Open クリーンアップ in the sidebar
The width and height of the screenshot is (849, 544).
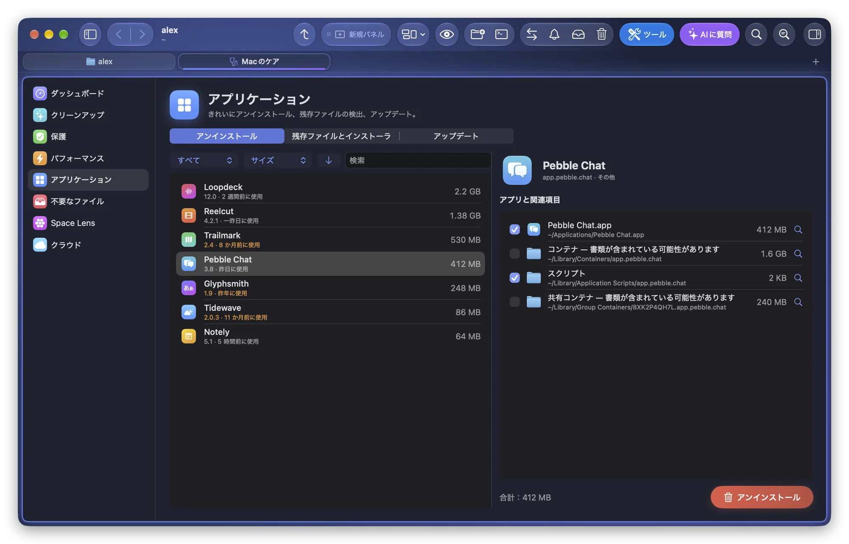pyautogui.click(x=88, y=115)
